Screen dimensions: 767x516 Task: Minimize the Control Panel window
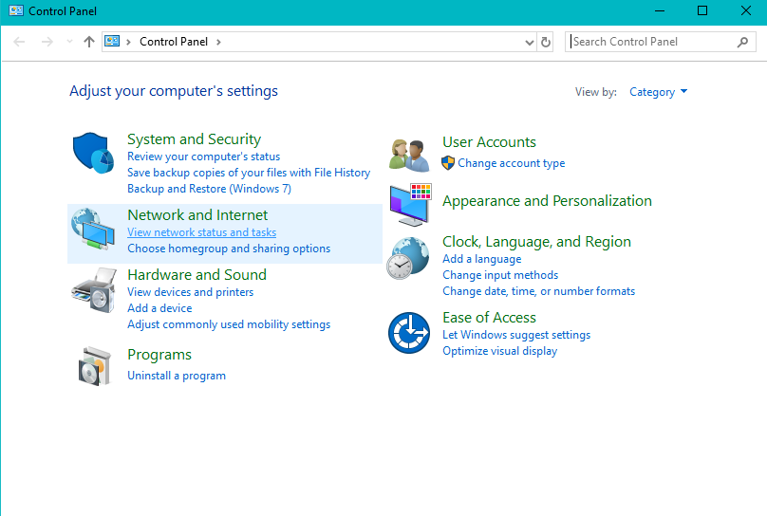(x=660, y=10)
